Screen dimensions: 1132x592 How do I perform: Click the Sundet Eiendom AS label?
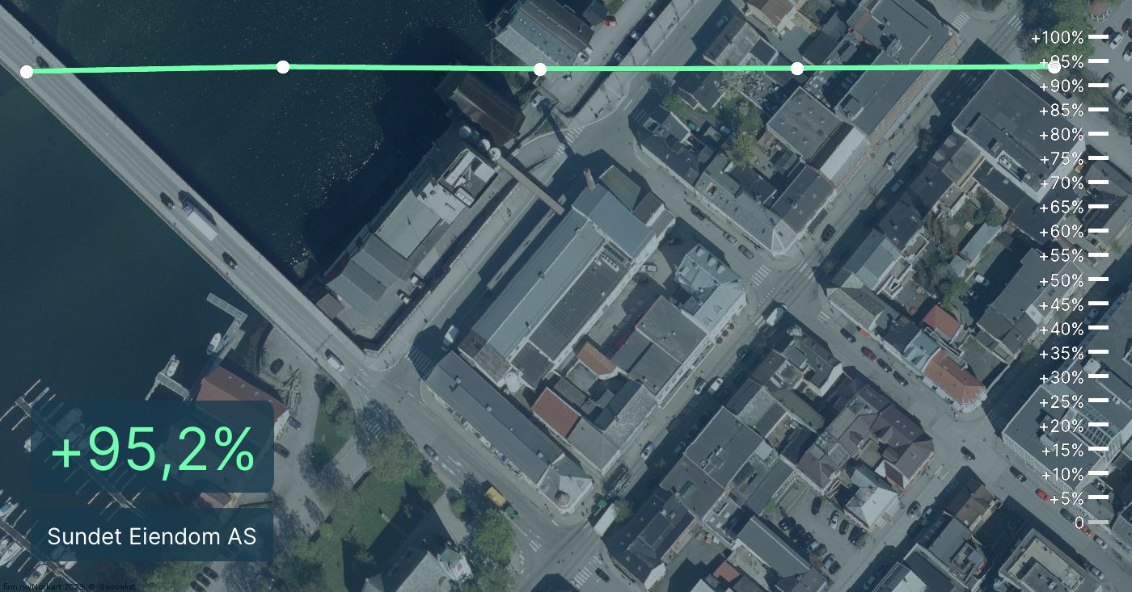[152, 536]
